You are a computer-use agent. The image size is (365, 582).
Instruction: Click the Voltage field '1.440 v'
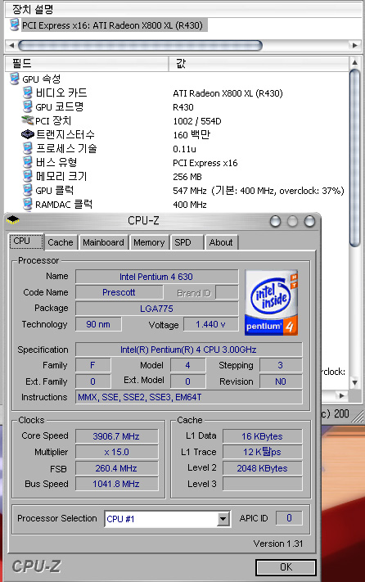(x=210, y=324)
